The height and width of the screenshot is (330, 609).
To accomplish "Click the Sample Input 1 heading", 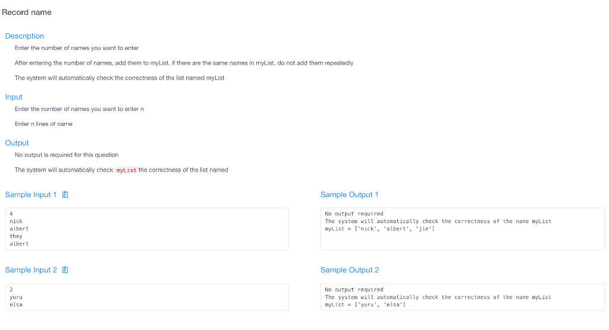I will click(x=31, y=195).
